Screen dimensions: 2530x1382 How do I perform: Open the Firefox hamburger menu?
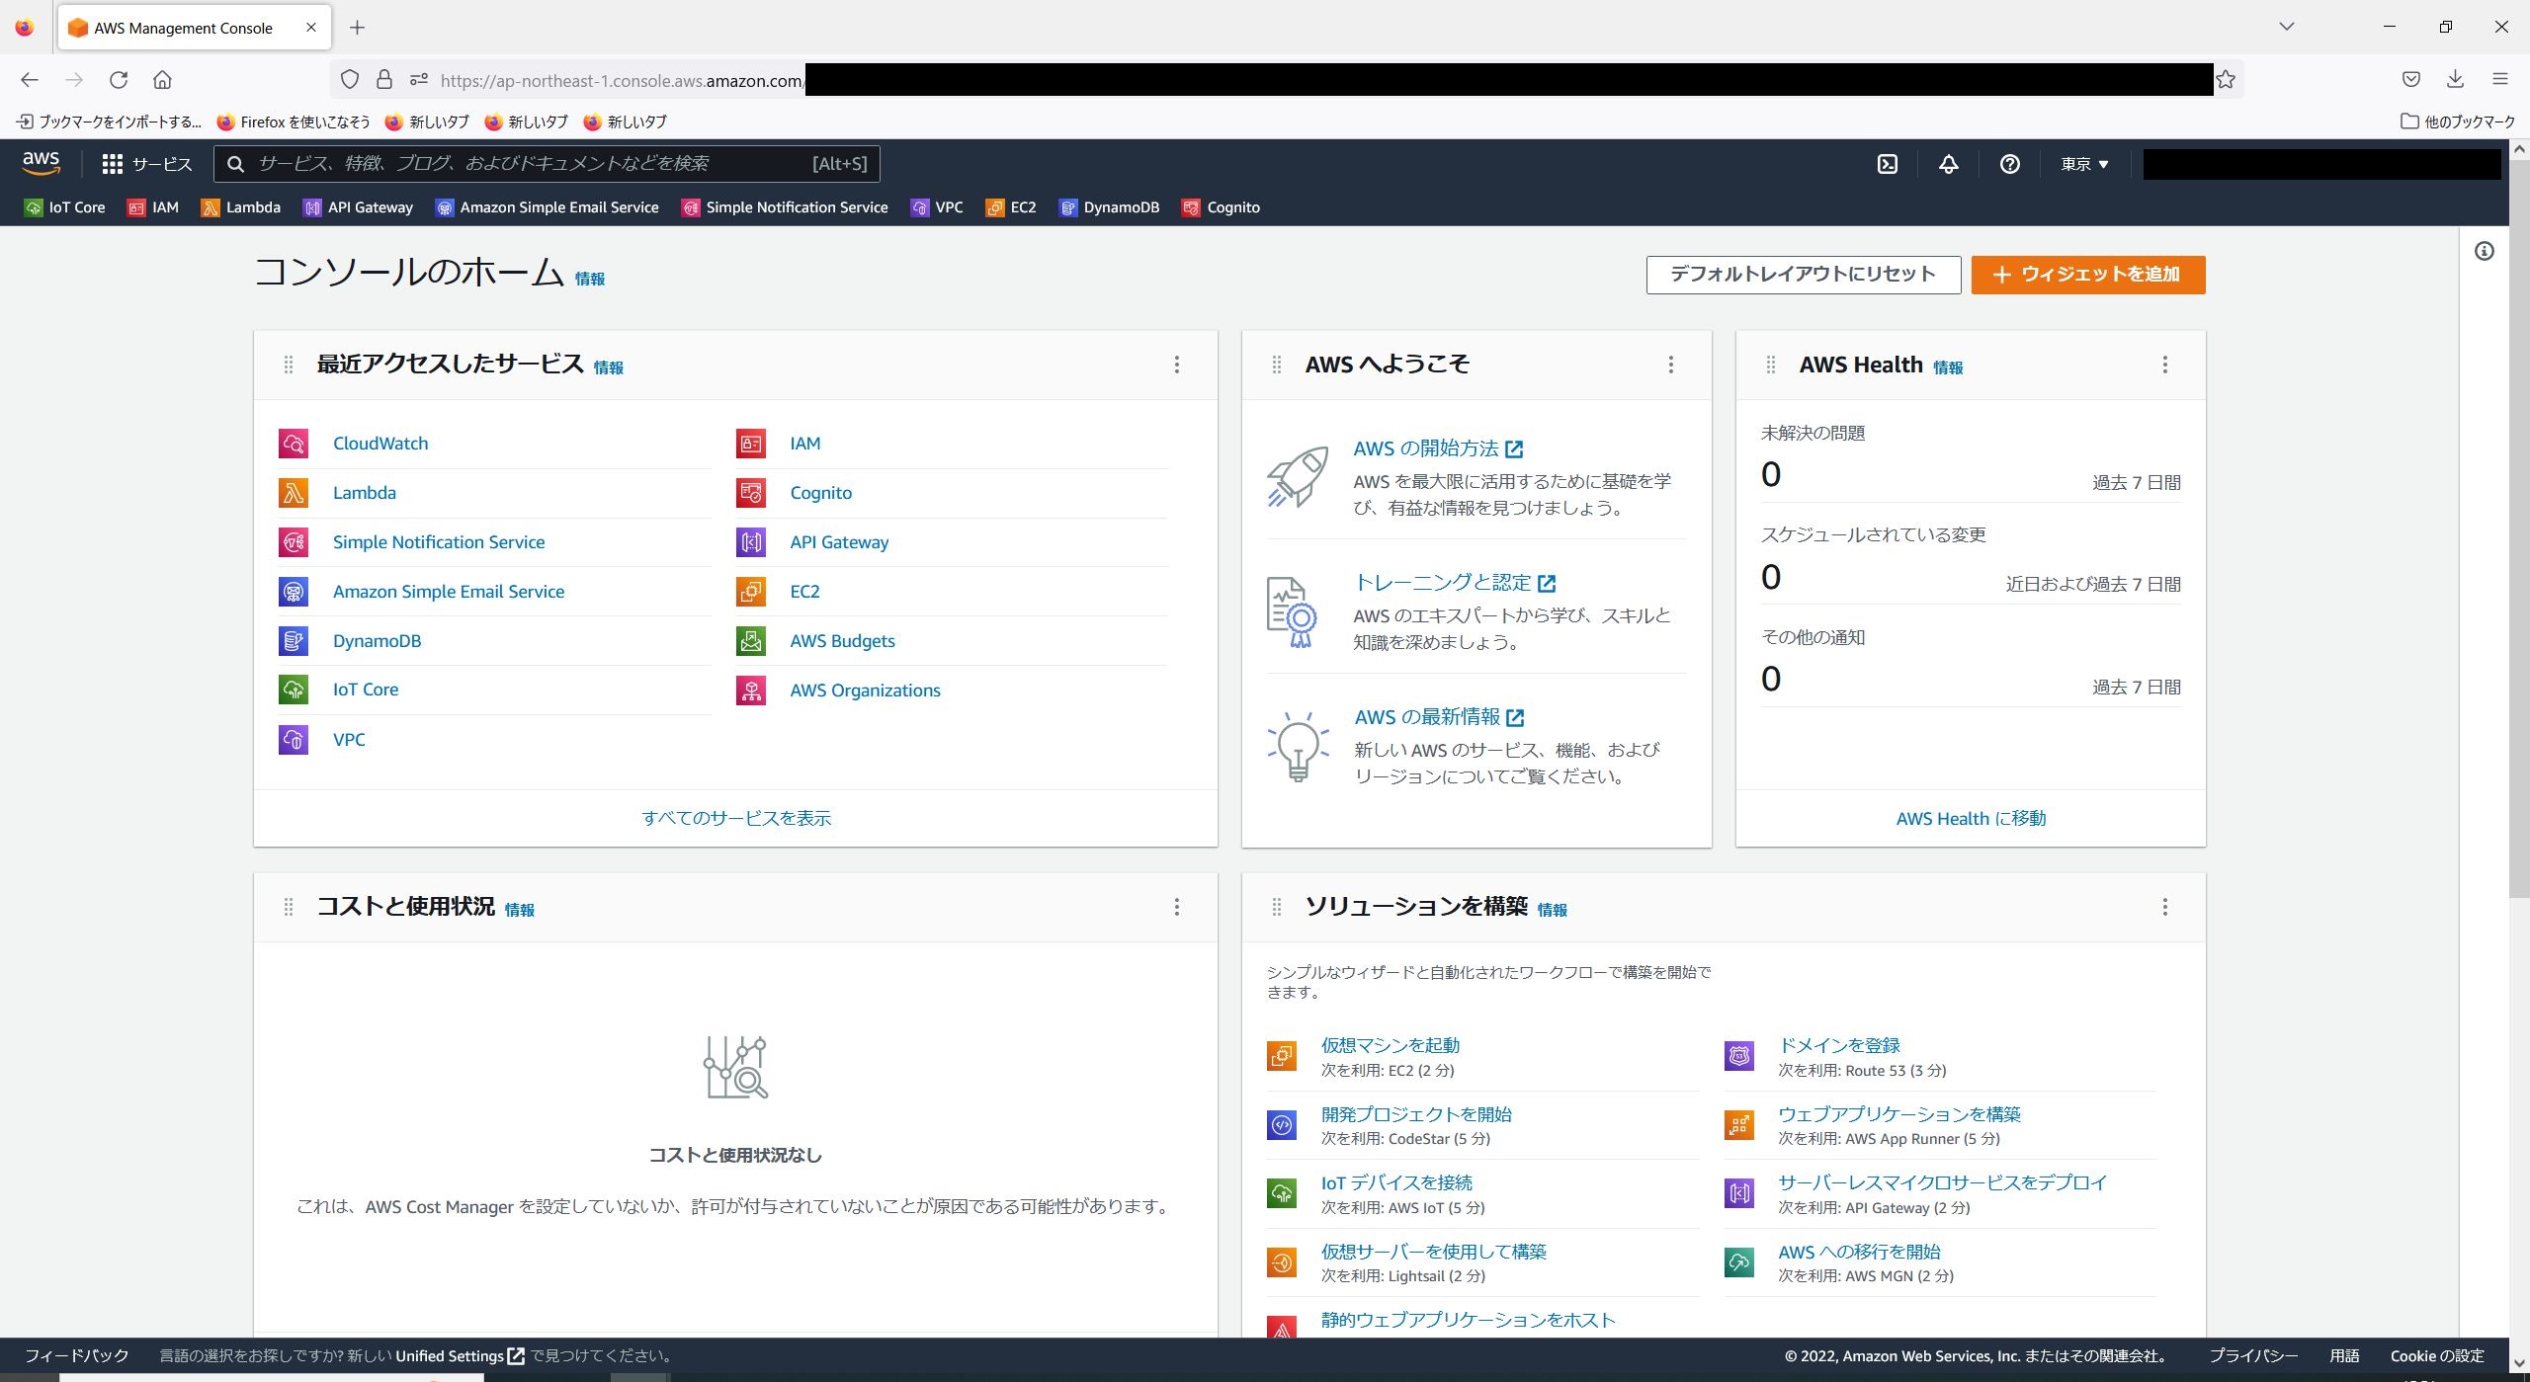click(2500, 80)
